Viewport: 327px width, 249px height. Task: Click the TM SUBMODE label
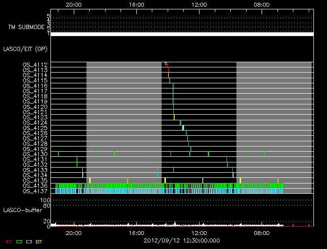[26, 27]
